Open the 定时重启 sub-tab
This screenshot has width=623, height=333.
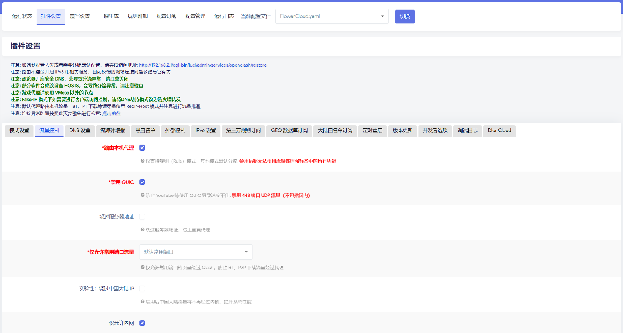click(373, 131)
